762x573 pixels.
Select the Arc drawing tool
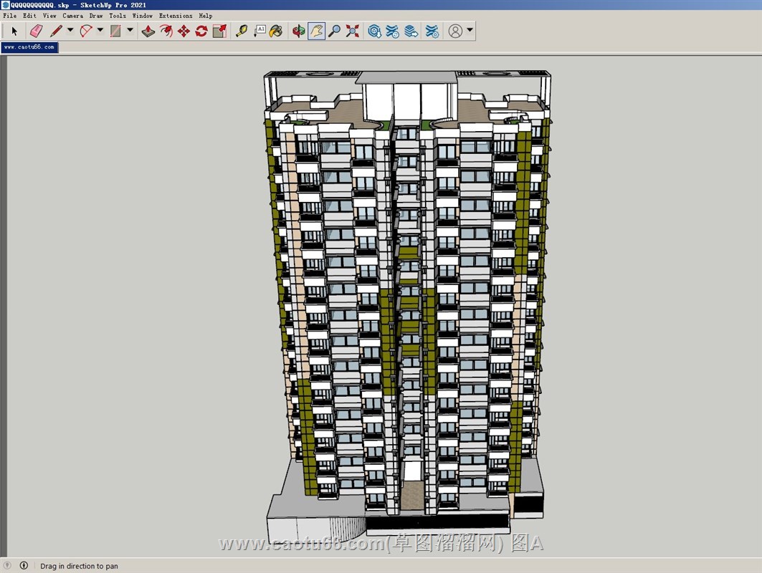[86, 31]
